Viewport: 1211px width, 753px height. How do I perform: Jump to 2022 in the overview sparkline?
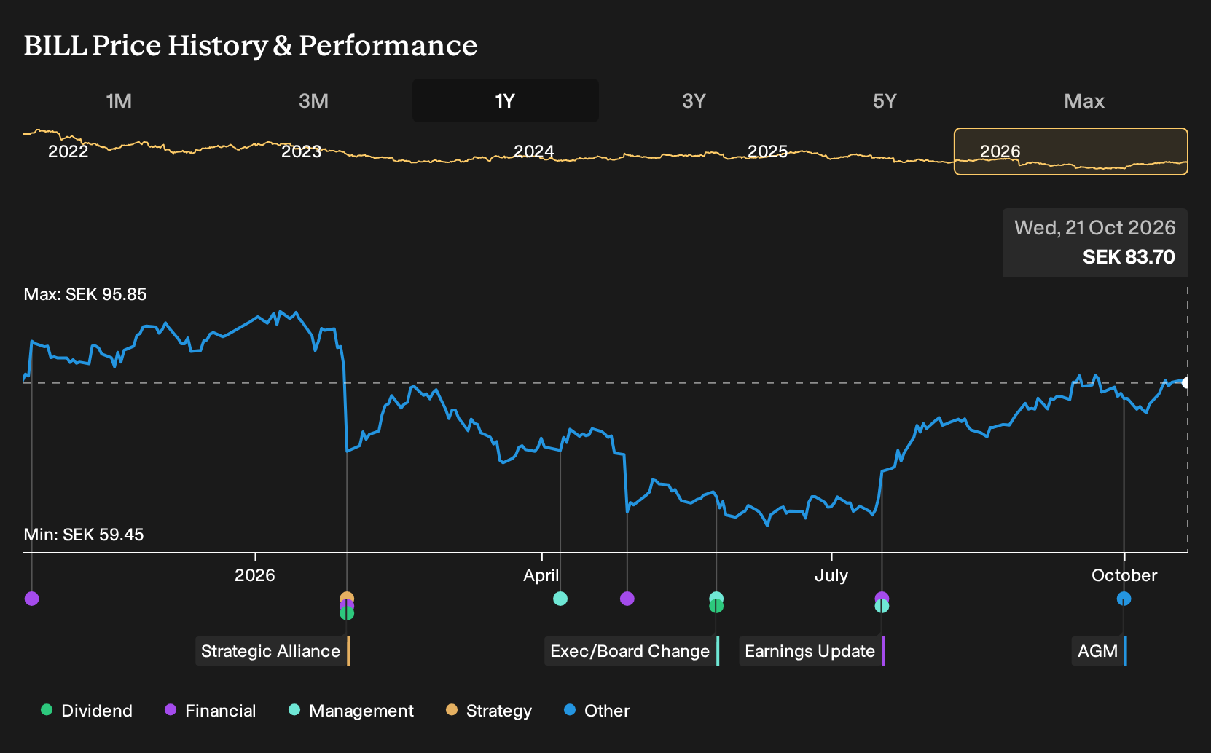[x=68, y=151]
